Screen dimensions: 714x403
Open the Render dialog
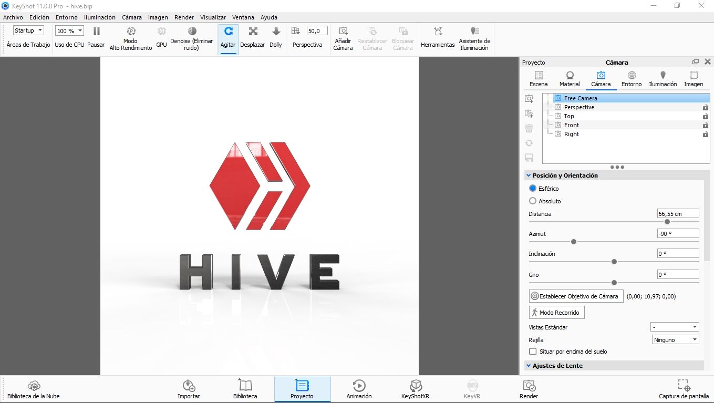tap(529, 389)
